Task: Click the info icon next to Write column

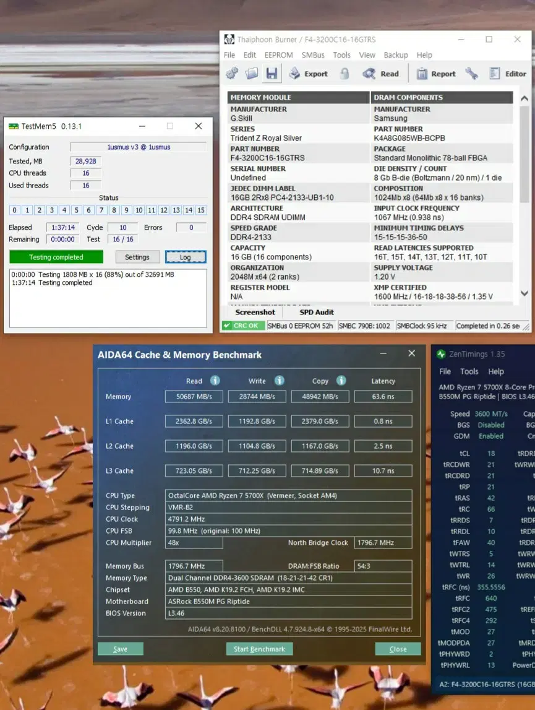Action: [280, 381]
